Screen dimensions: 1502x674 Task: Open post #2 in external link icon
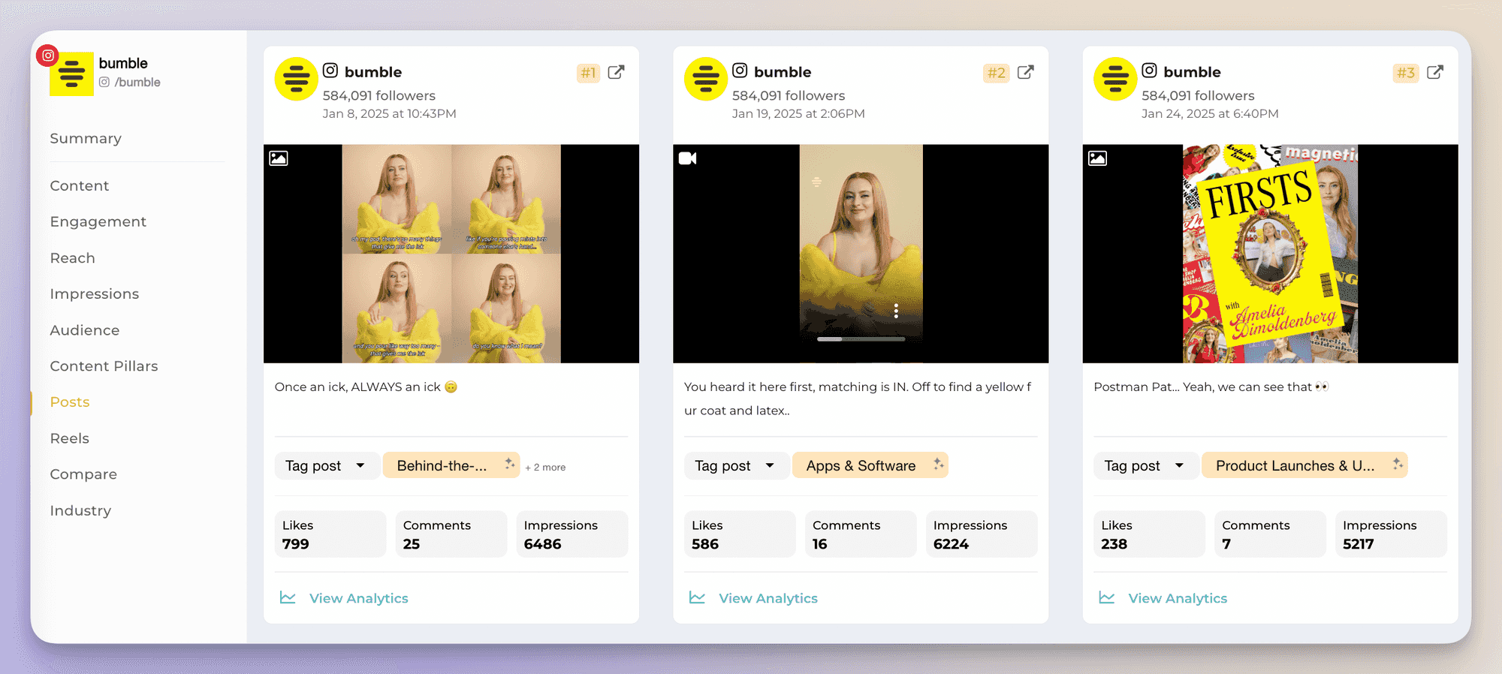pyautogui.click(x=1025, y=72)
